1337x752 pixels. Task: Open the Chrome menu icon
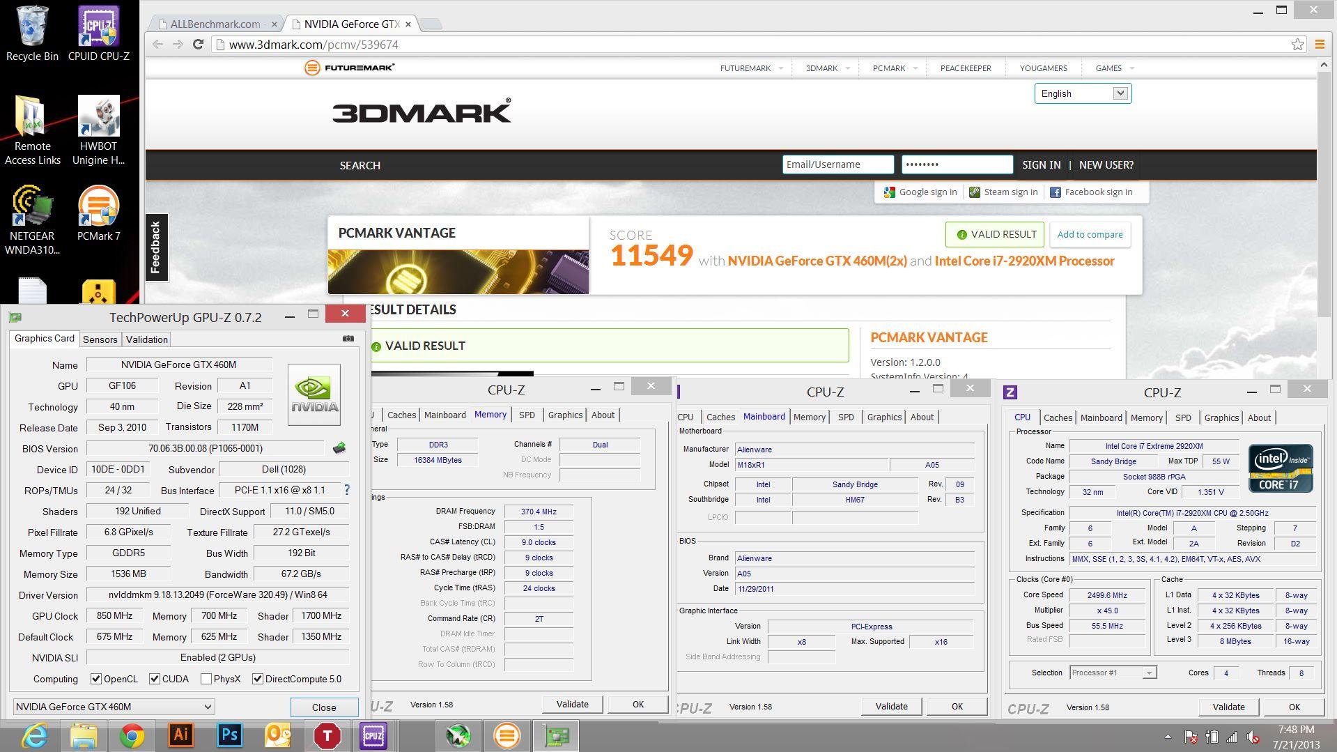click(1320, 45)
